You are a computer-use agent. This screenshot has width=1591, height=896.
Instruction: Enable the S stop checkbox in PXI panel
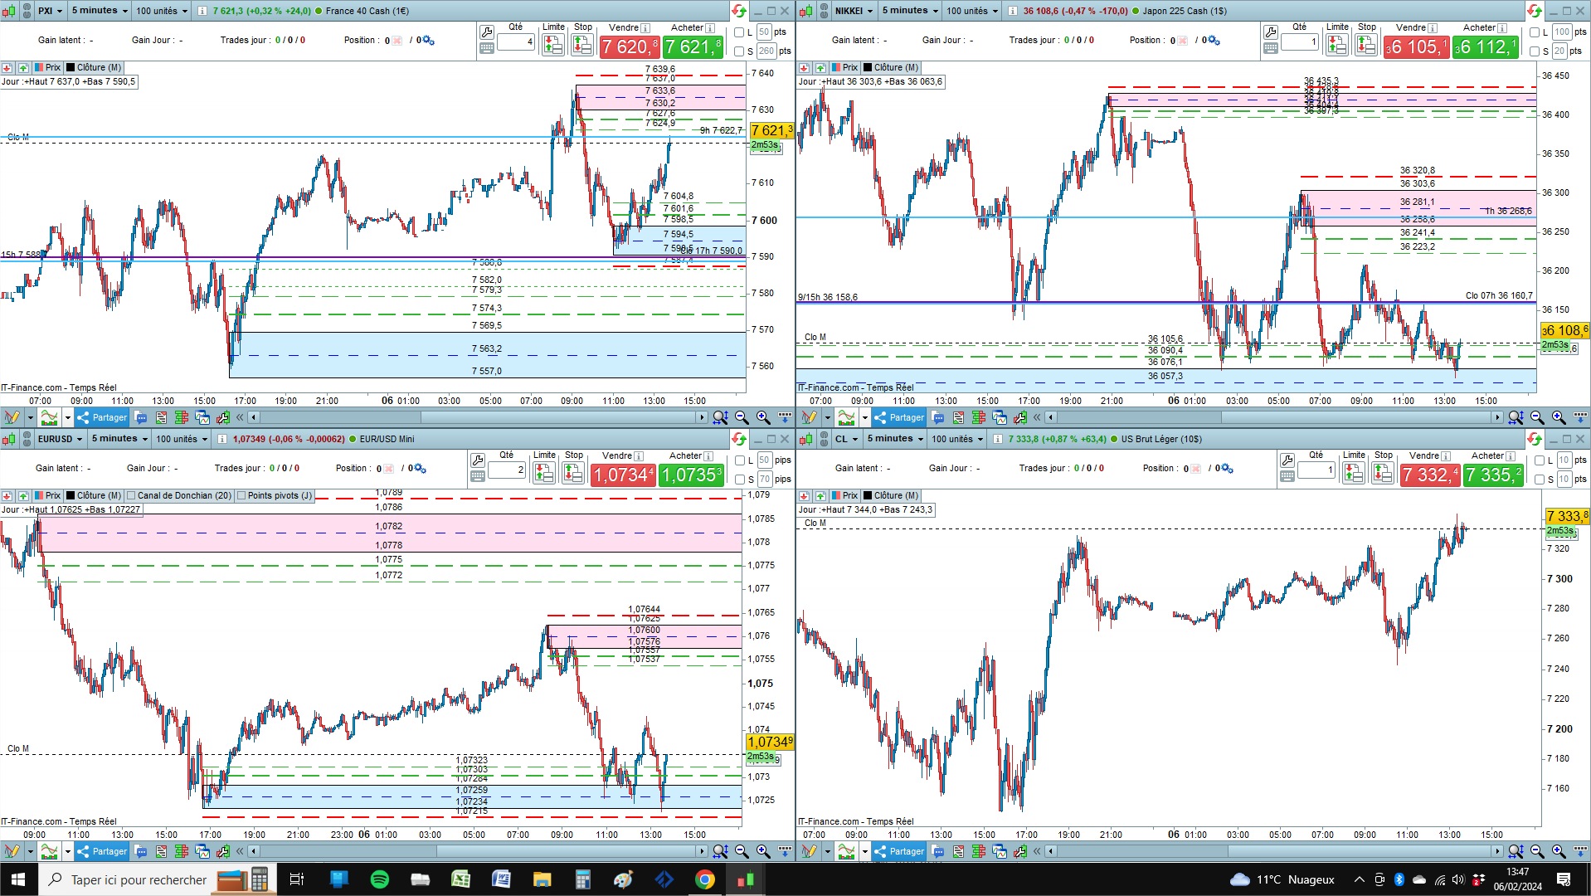739,51
